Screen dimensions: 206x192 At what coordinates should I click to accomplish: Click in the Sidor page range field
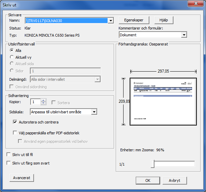(x=65, y=71)
